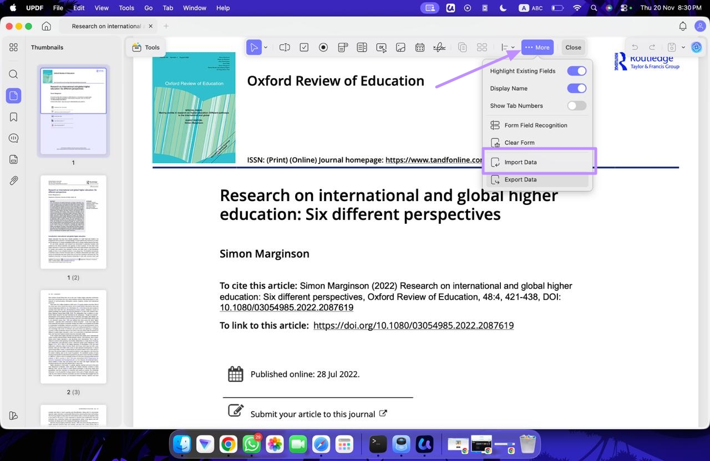Select the date field tool
The width and height of the screenshot is (710, 461).
click(420, 48)
